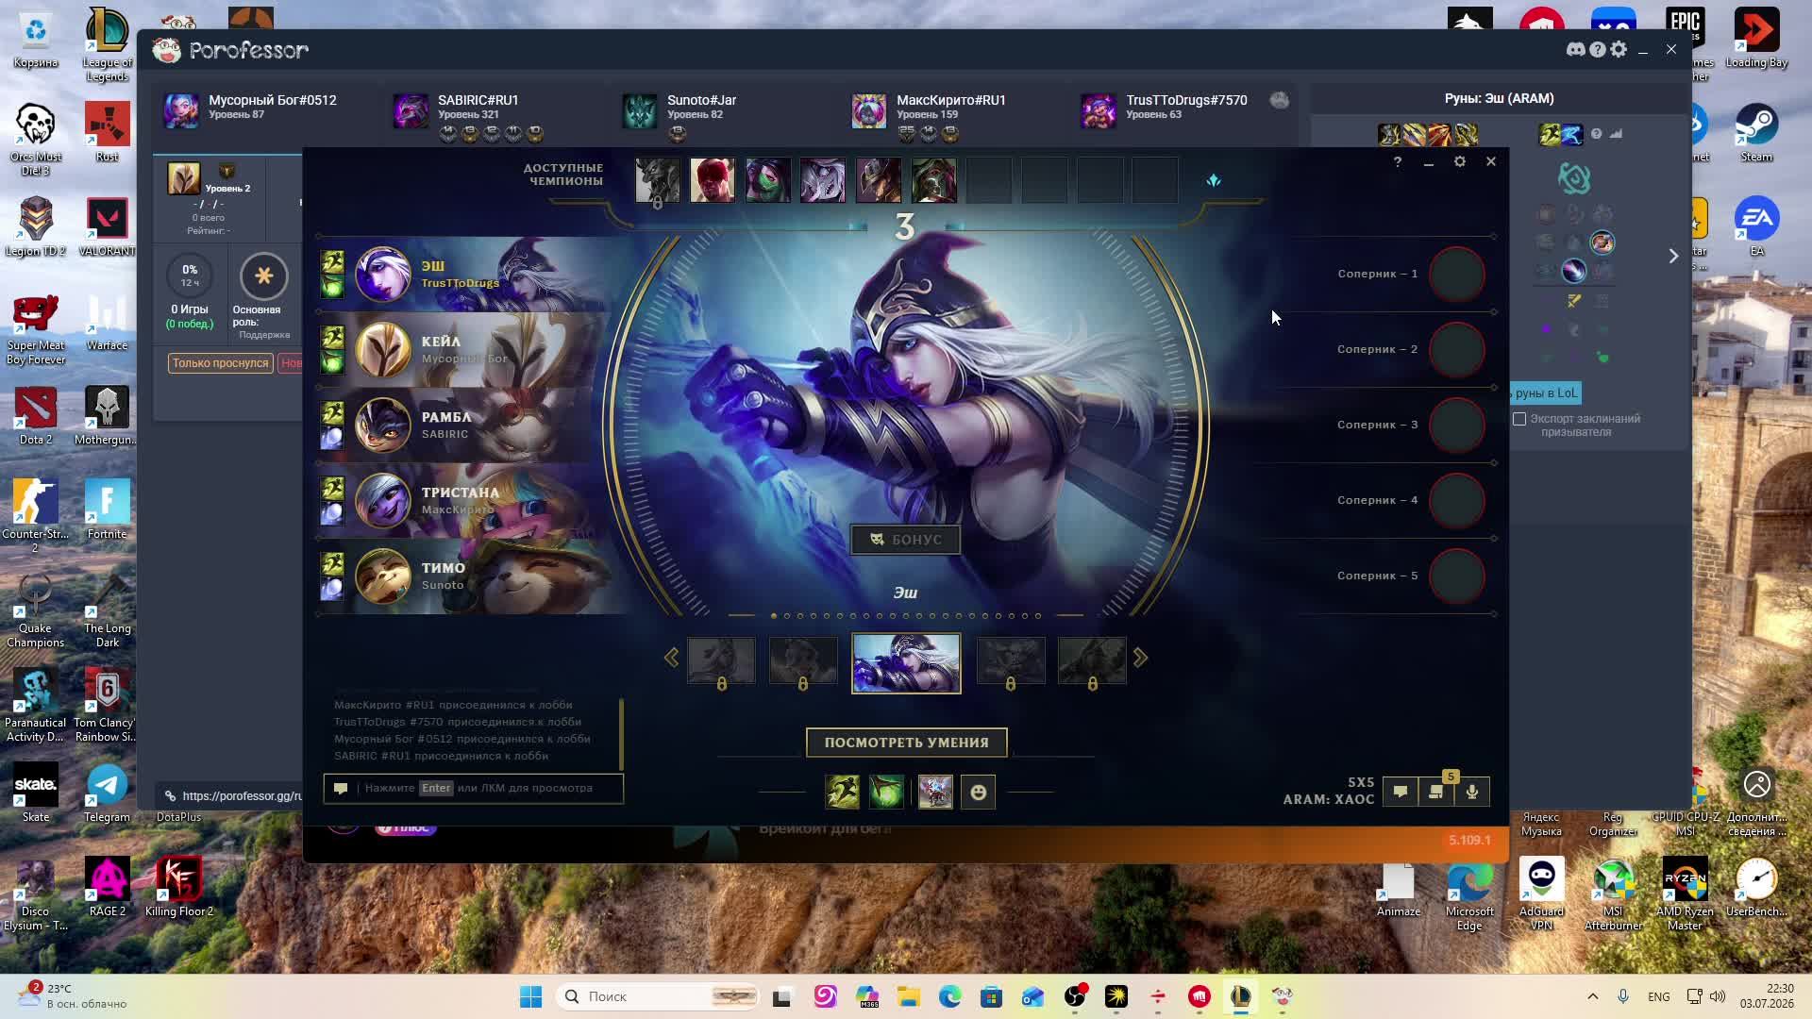Click the highlighted purple comet rune in Porofessor
Image resolution: width=1812 pixels, height=1019 pixels.
click(x=1574, y=271)
